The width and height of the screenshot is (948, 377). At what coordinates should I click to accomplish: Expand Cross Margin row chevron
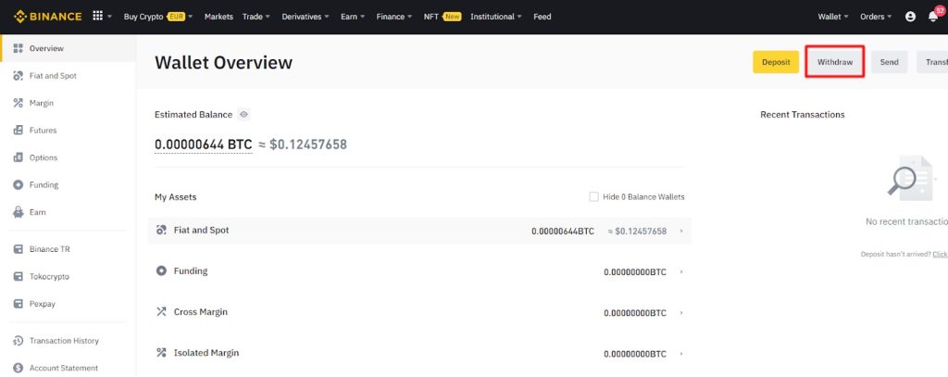(681, 313)
